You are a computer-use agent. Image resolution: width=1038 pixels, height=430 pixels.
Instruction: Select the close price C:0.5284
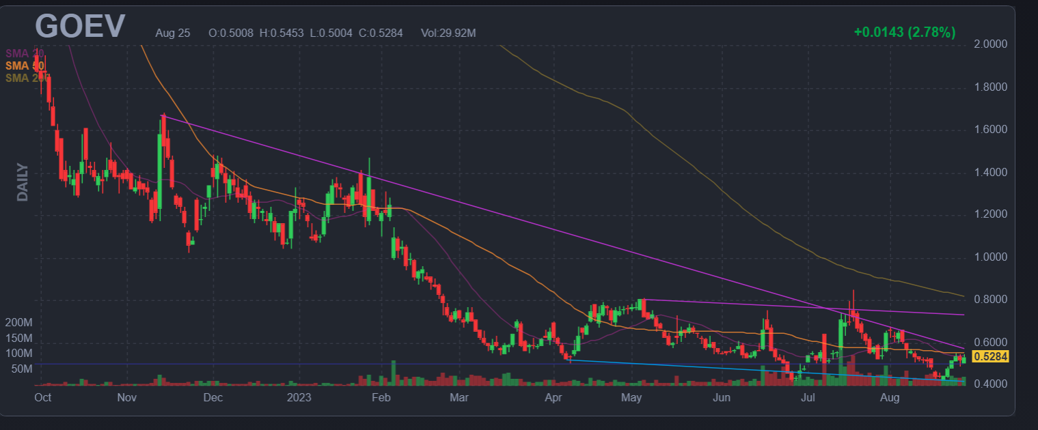[x=381, y=33]
